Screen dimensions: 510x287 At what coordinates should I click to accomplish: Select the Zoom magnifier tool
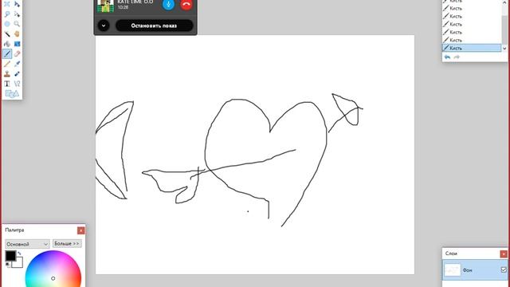pyautogui.click(x=17, y=24)
